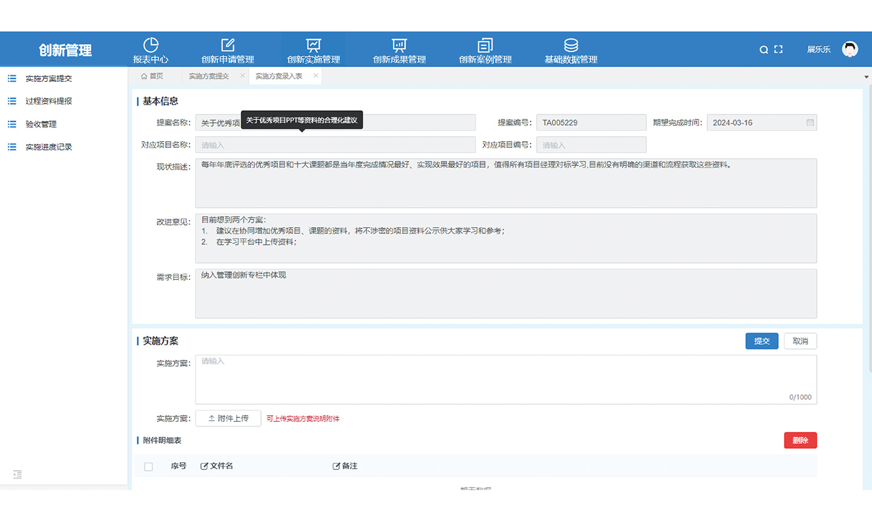Screen dimensions: 872x521
Task: Toggle fullscreen mode icon
Action: [x=779, y=50]
